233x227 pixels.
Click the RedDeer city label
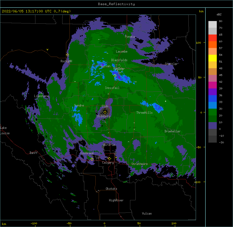point(119,69)
